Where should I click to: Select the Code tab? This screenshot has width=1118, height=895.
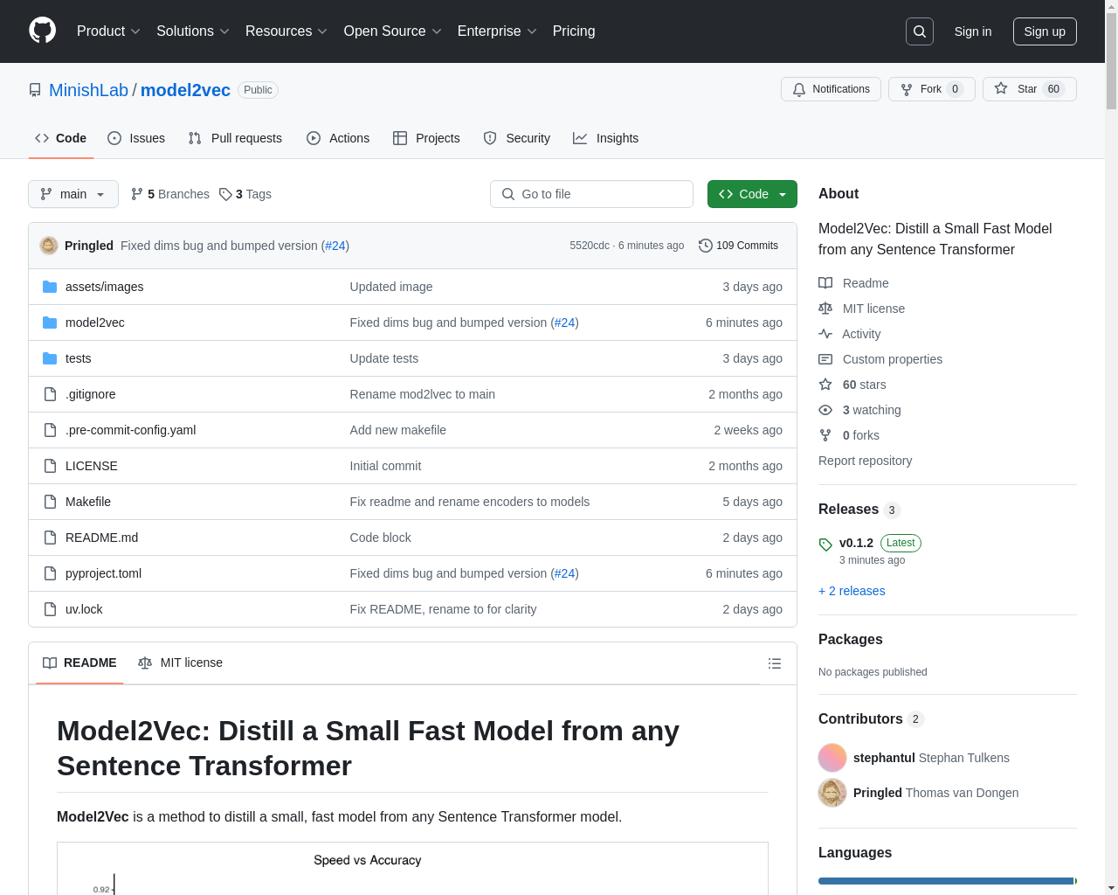click(x=61, y=138)
